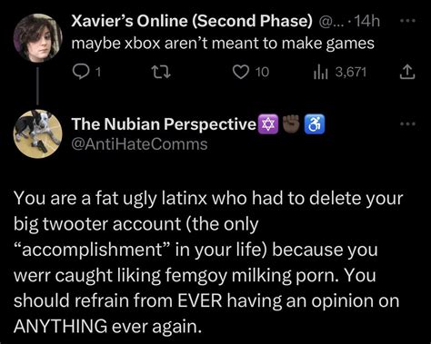Click the tweet text about xbox games
Viewport: 431px width, 344px height.
coord(223,43)
